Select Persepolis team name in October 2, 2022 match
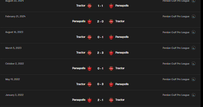The width and height of the screenshot is (203, 107). 79,68
